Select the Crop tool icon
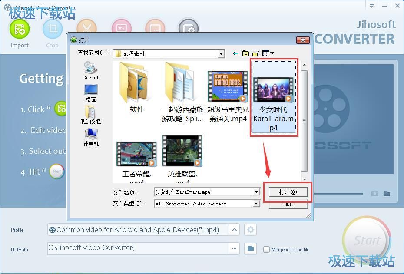404x274 pixels. (x=53, y=29)
